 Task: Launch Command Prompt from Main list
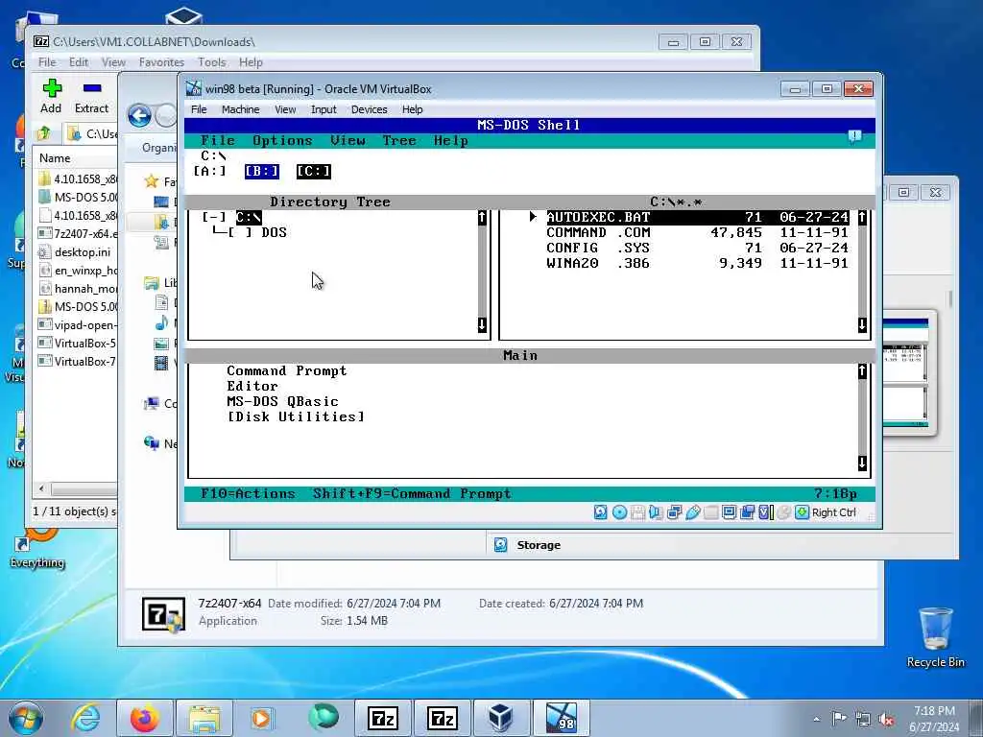click(286, 371)
